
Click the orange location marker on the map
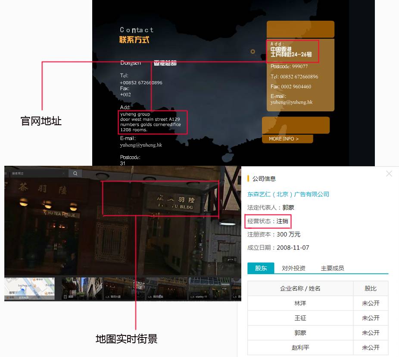tap(253, 52)
